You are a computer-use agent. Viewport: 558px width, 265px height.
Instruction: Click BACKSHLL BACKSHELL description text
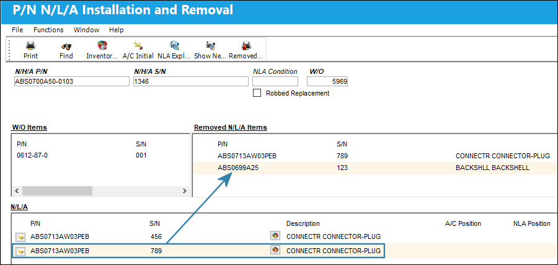pos(492,168)
